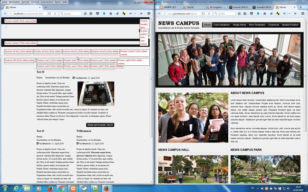Switch to the XAMPP 1.8.3 tab
Viewport: 308px width, 192px height.
[x=170, y=7]
